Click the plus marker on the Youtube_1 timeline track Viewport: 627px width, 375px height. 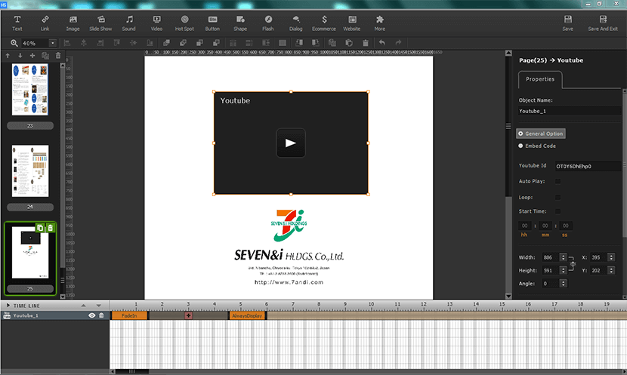click(188, 315)
